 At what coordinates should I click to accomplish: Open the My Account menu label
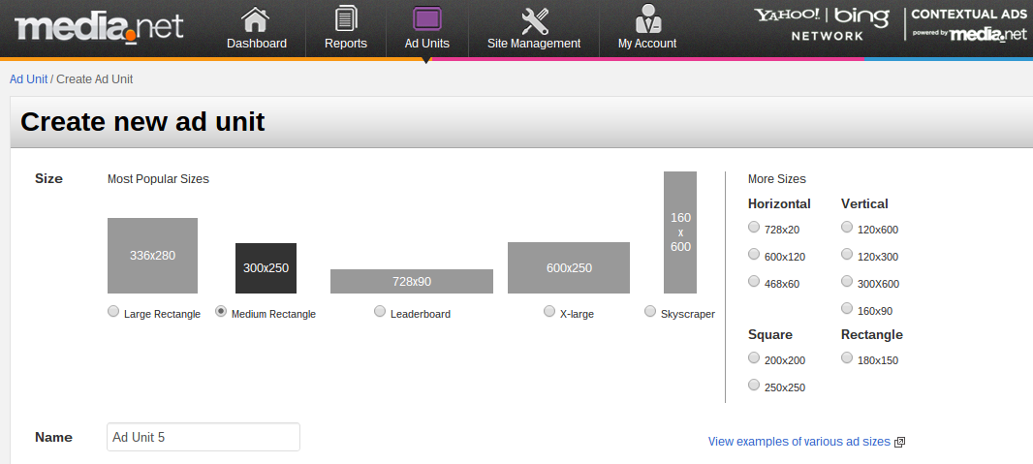[647, 44]
